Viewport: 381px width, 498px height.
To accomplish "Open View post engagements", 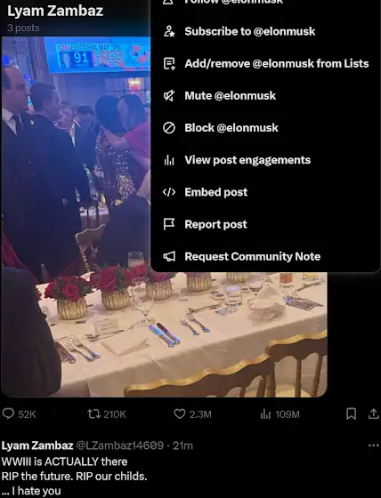I will tap(265, 160).
